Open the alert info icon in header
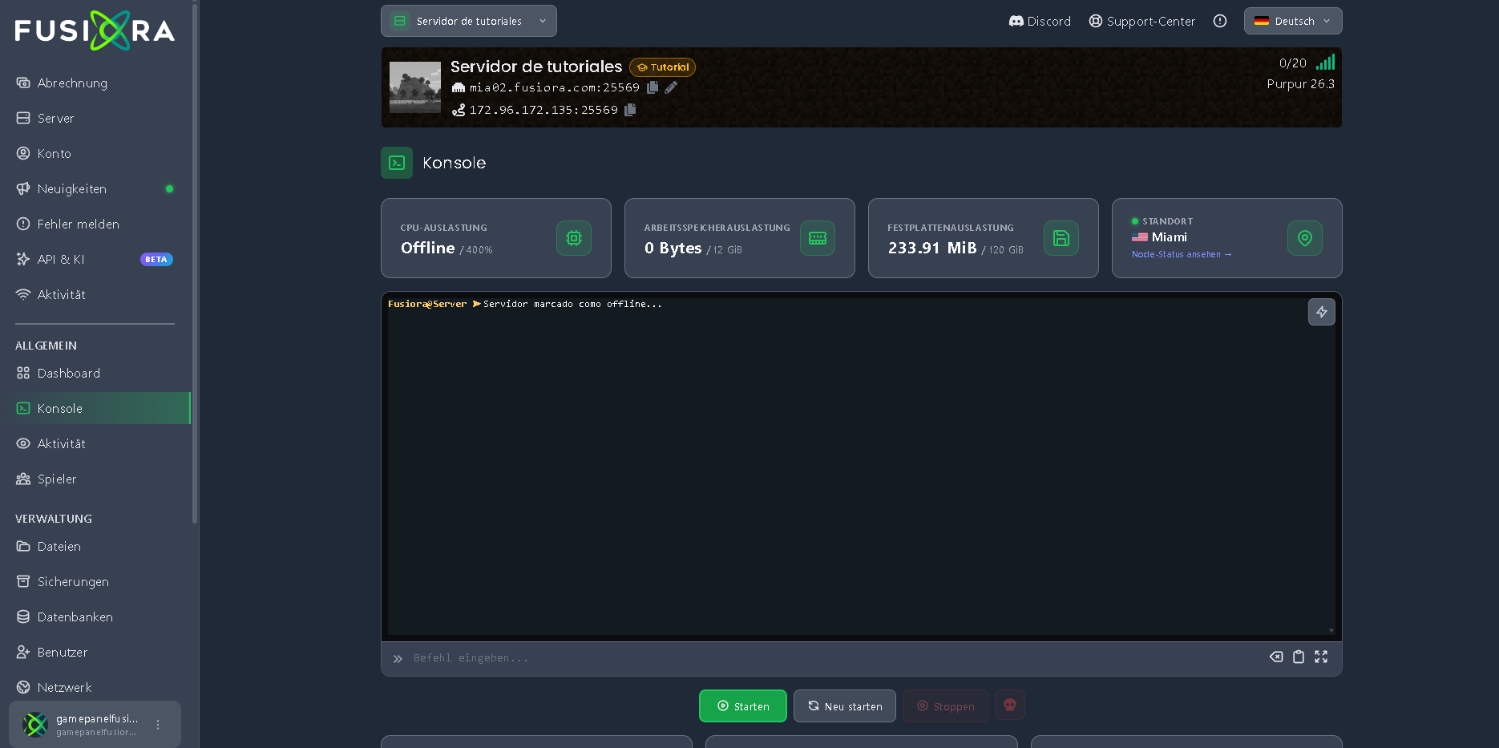This screenshot has width=1499, height=748. click(x=1220, y=21)
